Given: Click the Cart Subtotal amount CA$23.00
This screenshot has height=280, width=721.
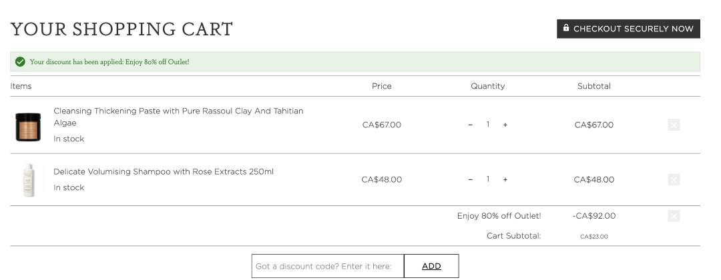Looking at the screenshot, I should coord(593,237).
